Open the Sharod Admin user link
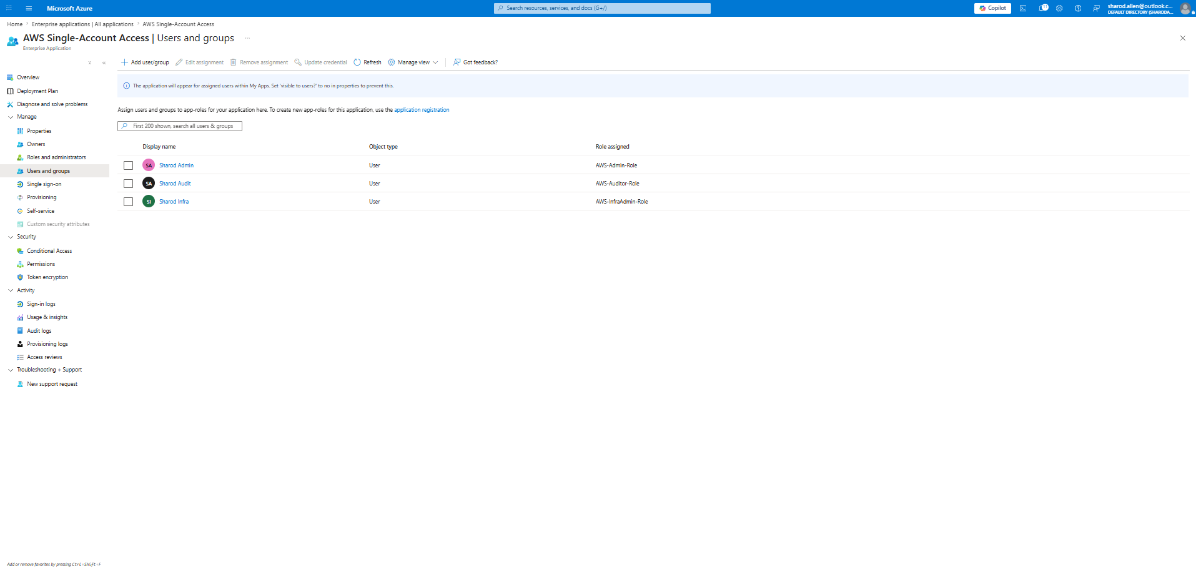 click(176, 165)
